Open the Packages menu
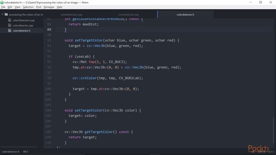The image size is (276, 155). (49, 7)
